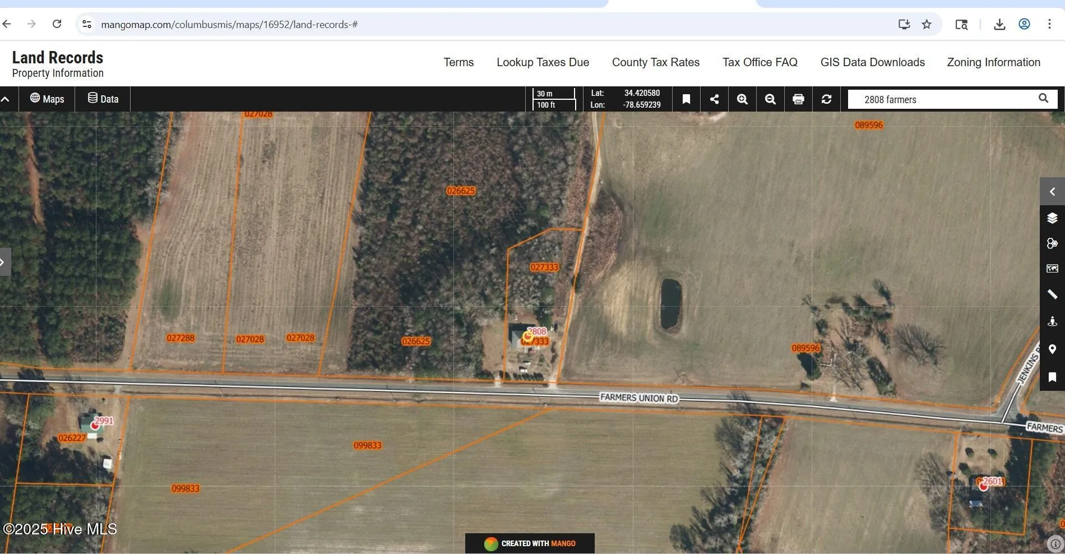Open Lookup Taxes Due page
Image resolution: width=1065 pixels, height=554 pixels.
pyautogui.click(x=542, y=62)
